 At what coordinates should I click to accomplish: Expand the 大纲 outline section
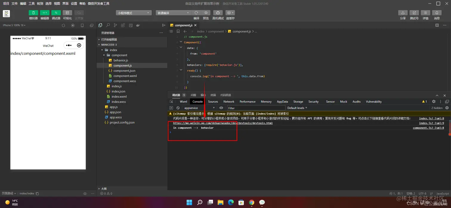click(x=132, y=189)
